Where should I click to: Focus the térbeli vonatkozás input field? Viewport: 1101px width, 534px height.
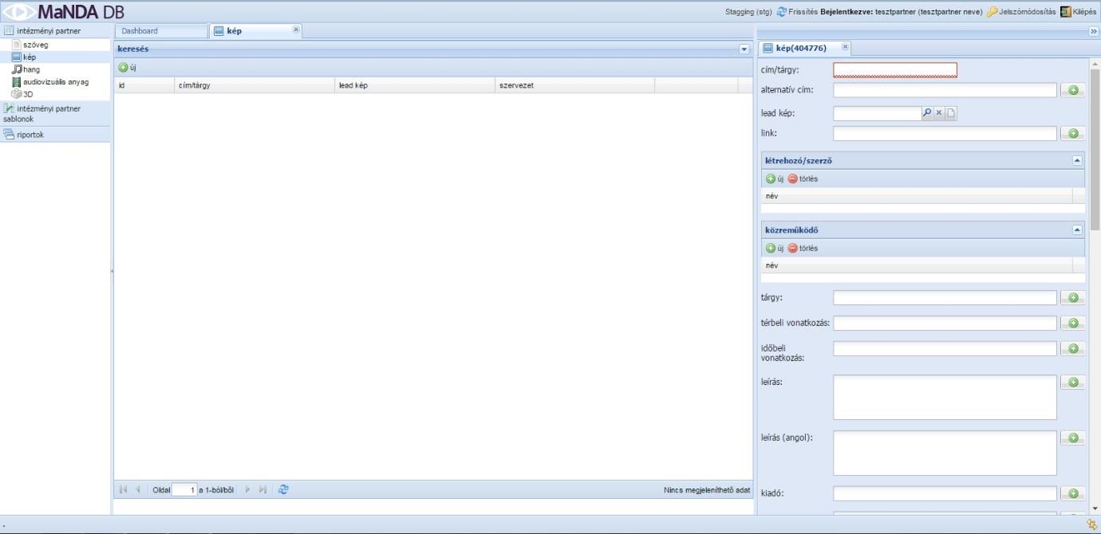(x=945, y=323)
